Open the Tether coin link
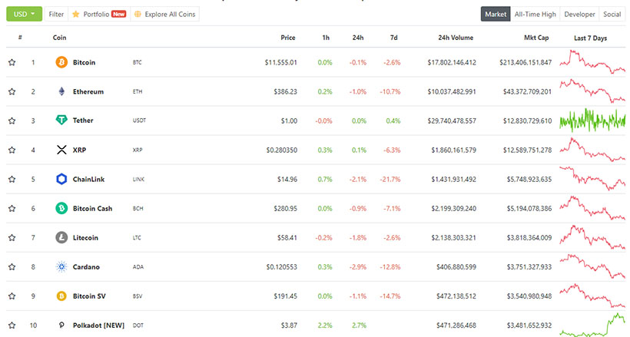Viewport: 630px width, 337px height. pos(83,120)
